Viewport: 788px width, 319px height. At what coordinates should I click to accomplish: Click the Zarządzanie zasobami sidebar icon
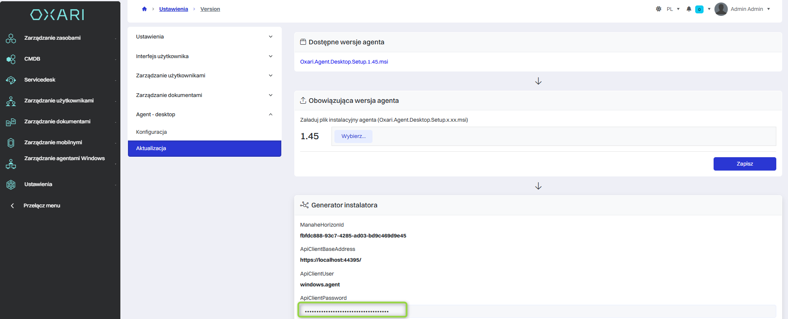click(x=11, y=38)
